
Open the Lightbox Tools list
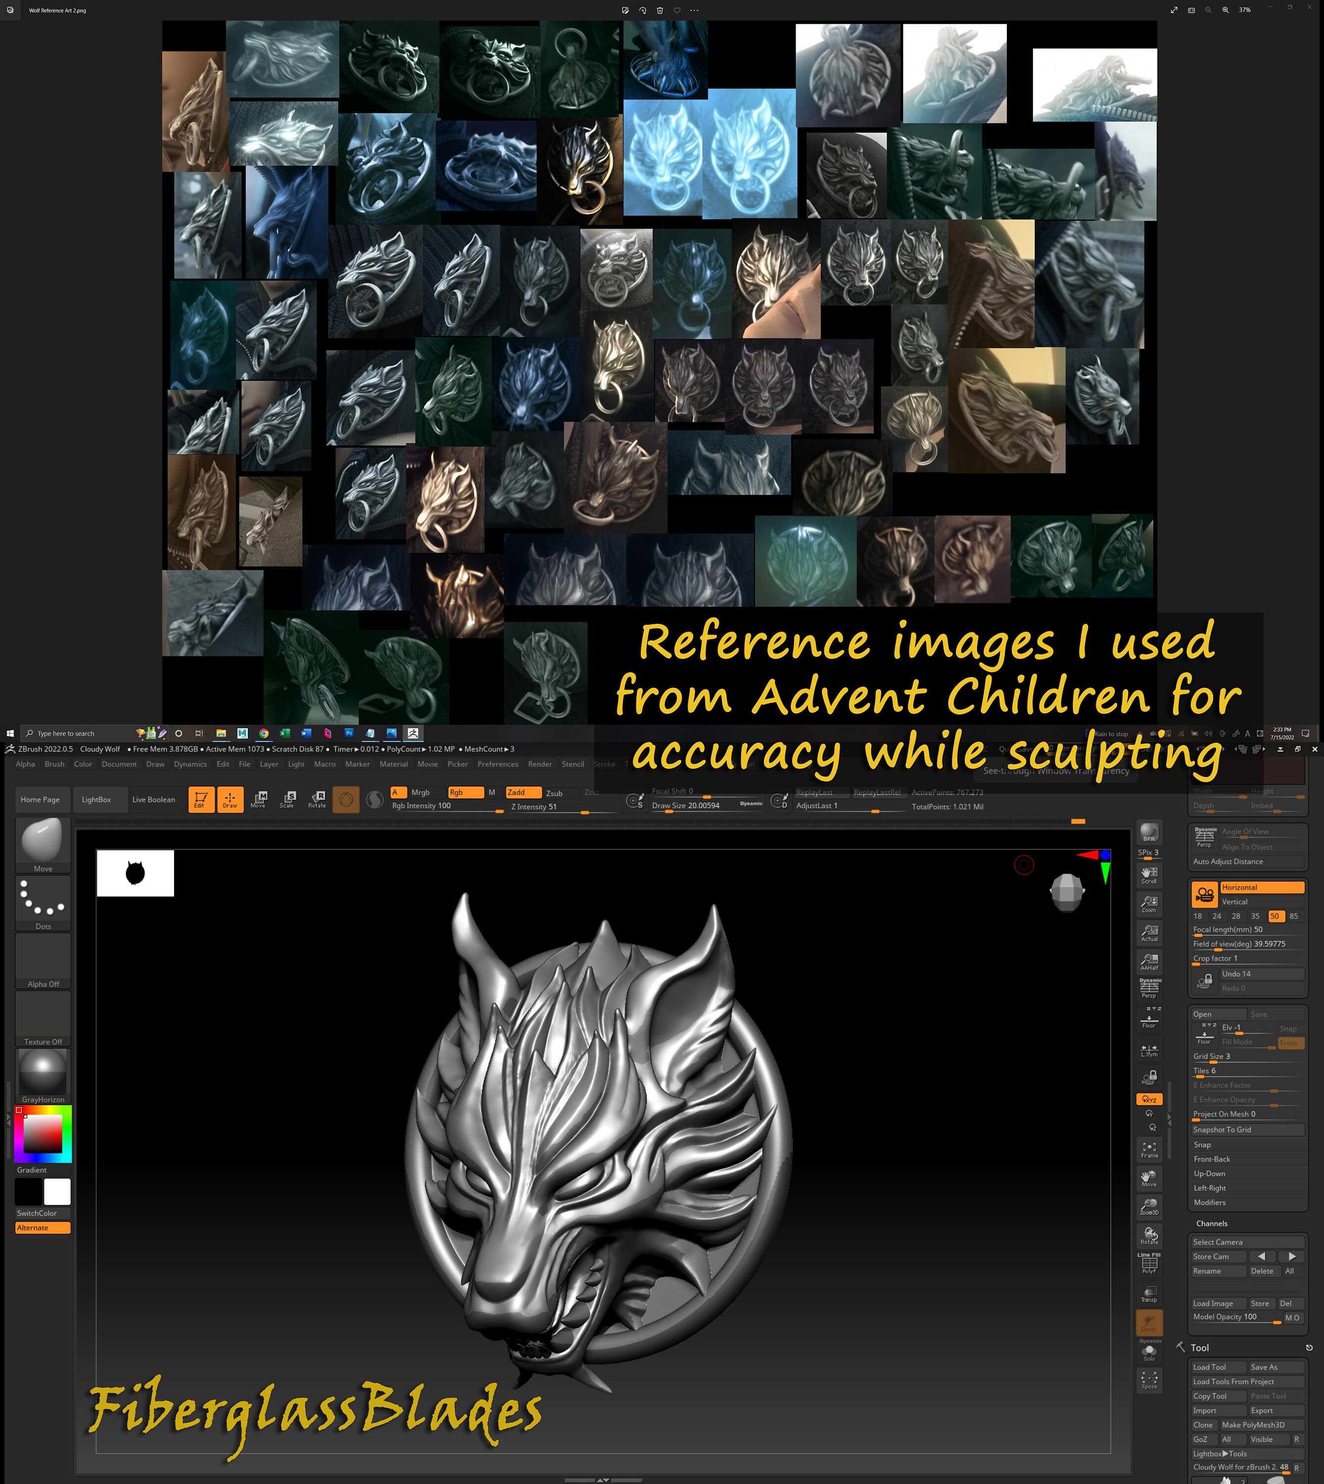1247,1453
